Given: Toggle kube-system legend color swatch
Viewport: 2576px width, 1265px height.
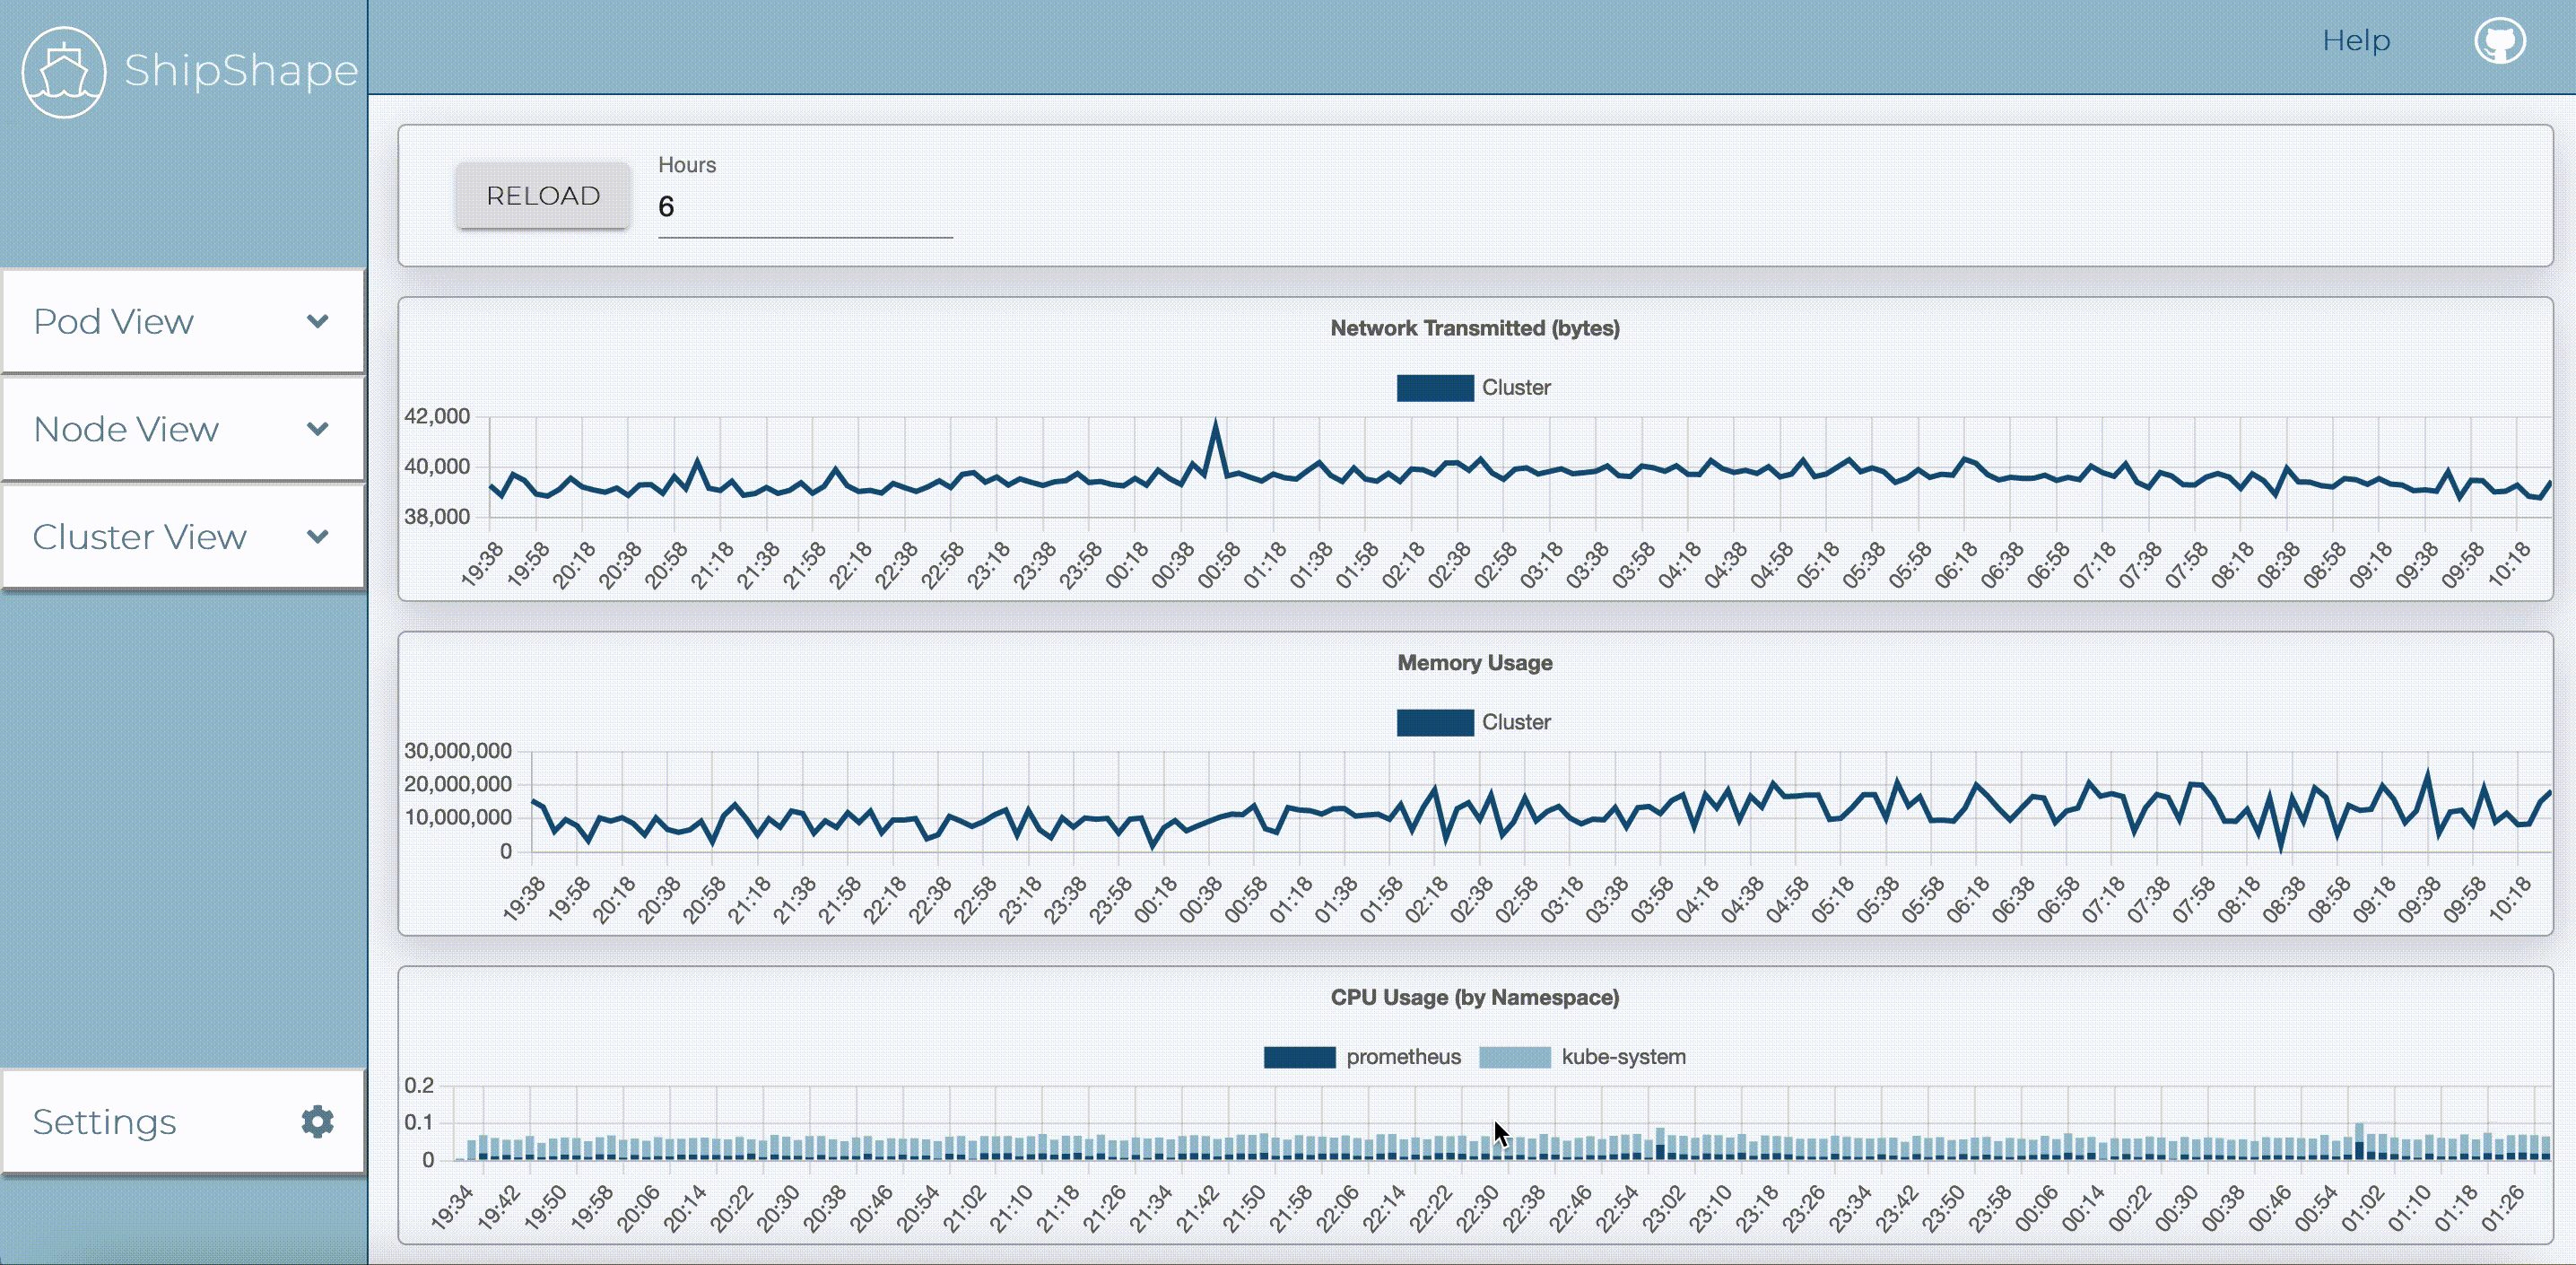Looking at the screenshot, I should point(1514,1057).
